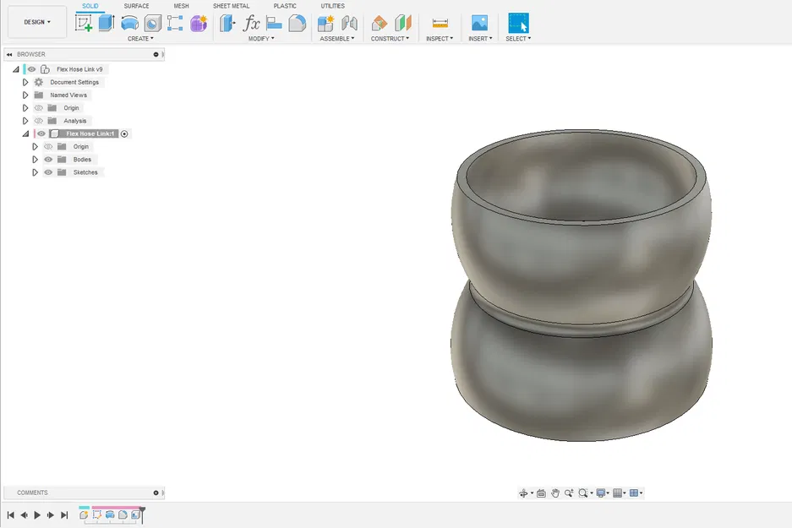Select the Orbit tool in navigation bar
The width and height of the screenshot is (792, 528).
coord(523,493)
